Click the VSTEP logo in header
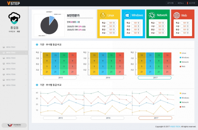 pyautogui.click(x=14, y=3)
